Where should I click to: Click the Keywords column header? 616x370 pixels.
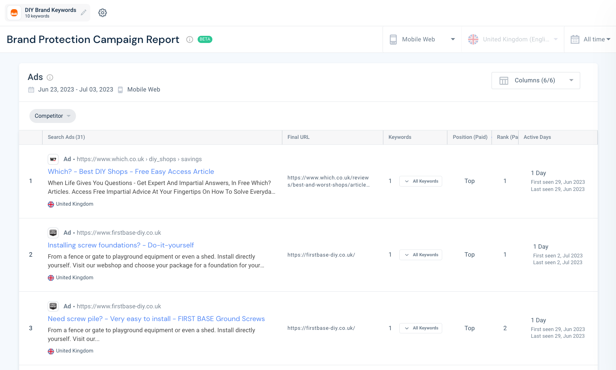click(400, 137)
